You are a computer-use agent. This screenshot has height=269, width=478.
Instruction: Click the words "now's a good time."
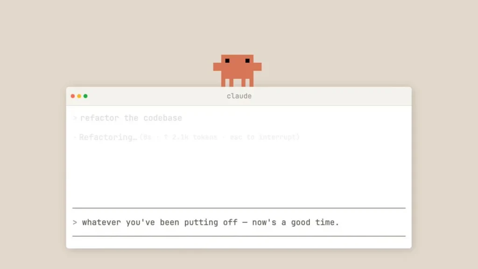pos(295,222)
